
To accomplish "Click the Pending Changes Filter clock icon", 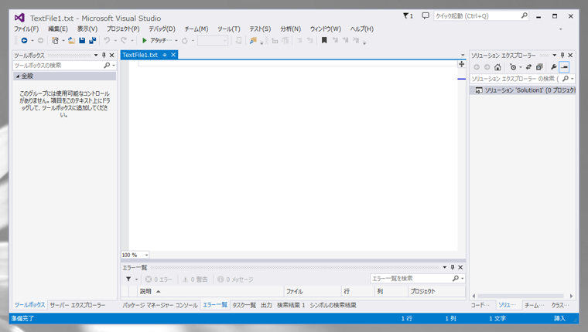I will tap(513, 67).
